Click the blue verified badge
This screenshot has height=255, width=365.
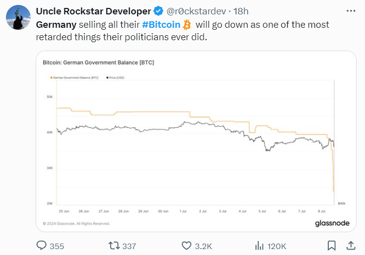point(158,11)
